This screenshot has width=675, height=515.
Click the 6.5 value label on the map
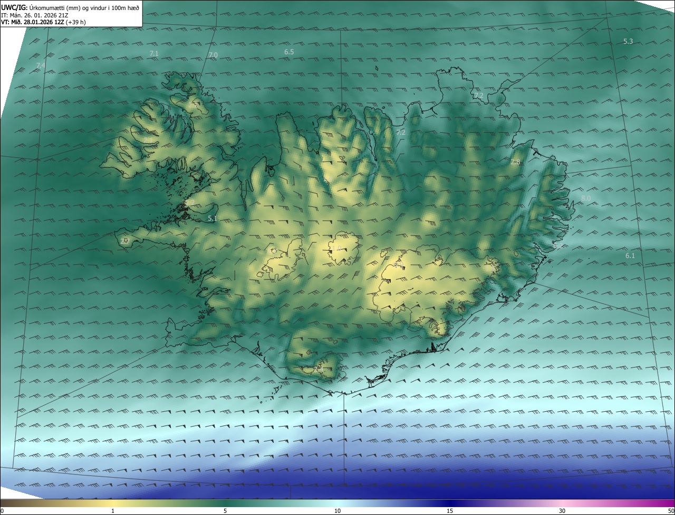coord(289,52)
